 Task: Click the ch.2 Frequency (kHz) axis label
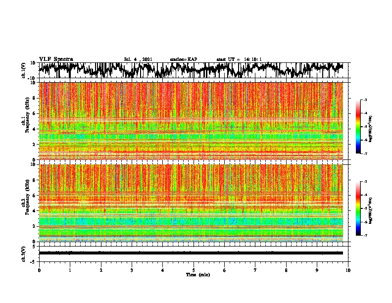28,197
